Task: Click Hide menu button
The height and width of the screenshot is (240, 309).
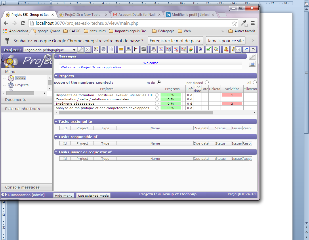Action: click(64, 195)
